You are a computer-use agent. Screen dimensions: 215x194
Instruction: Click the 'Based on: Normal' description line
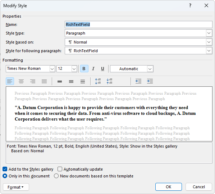point(27,151)
